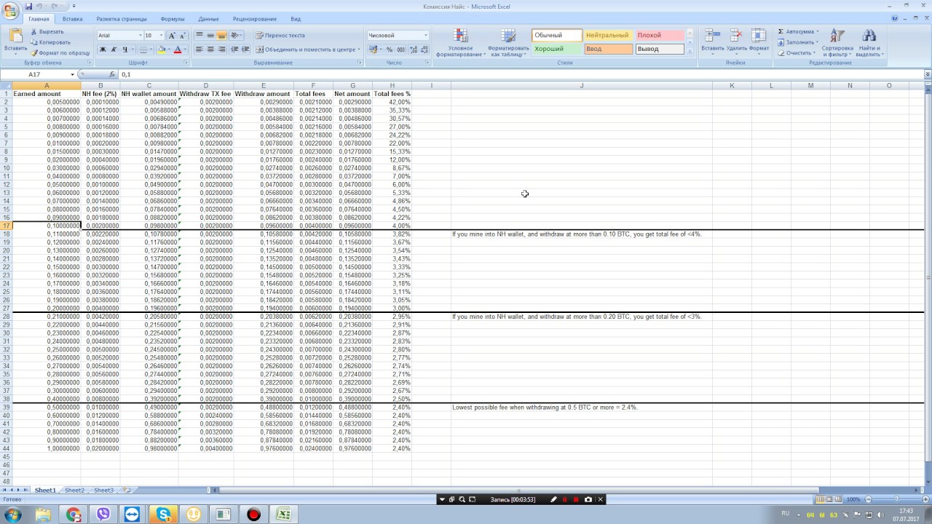Screen dimensions: 932x524
Task: Toggle top vertical alignment
Action: coord(200,35)
